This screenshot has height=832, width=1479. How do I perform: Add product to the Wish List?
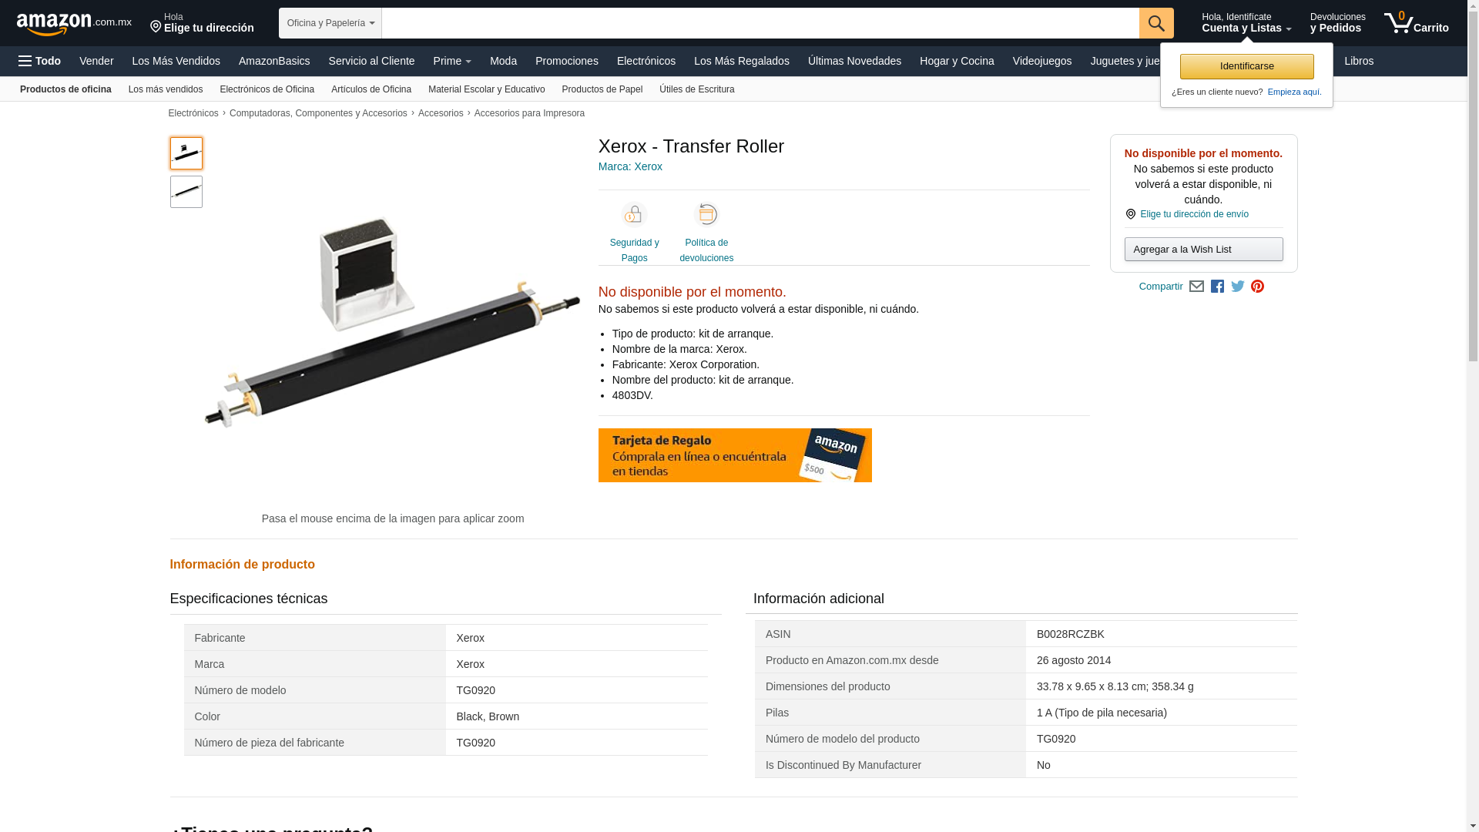tap(1203, 250)
